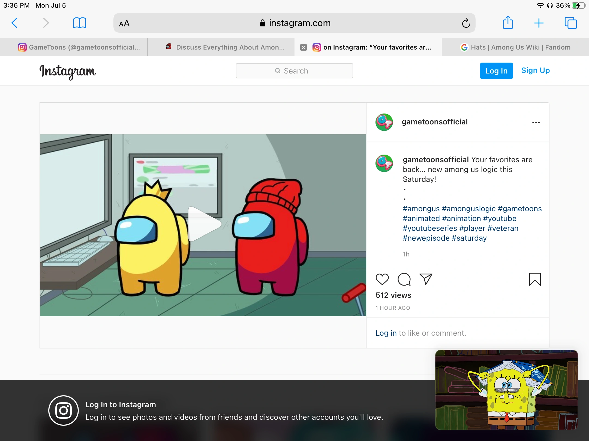Click the Sign Up link
The image size is (589, 441).
coord(535,71)
